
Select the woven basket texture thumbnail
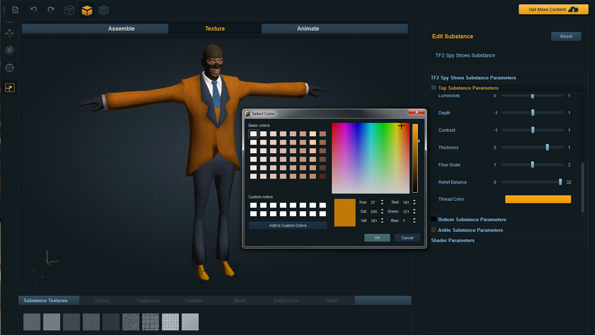coord(151,322)
